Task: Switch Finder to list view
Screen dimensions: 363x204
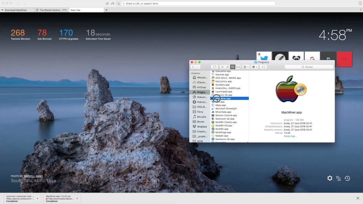Action: [x=227, y=67]
